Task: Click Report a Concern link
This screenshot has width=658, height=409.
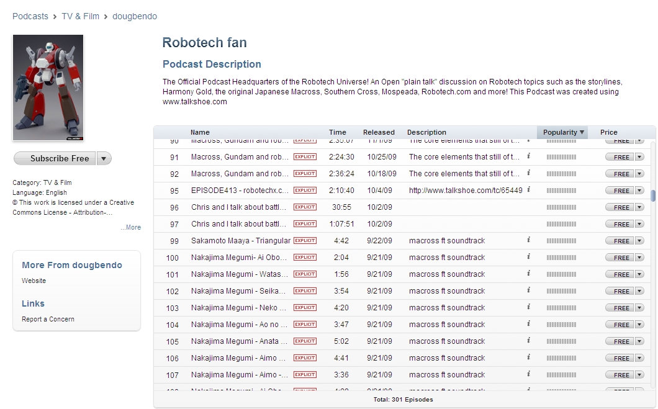Action: [x=48, y=319]
